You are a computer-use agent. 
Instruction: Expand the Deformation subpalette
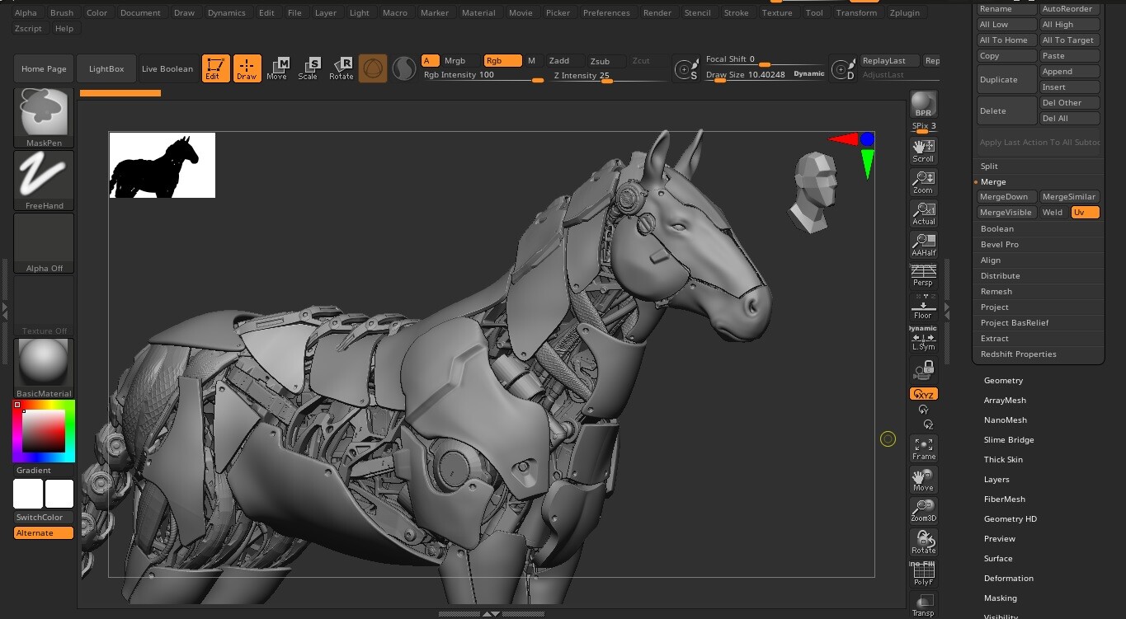pos(1008,579)
